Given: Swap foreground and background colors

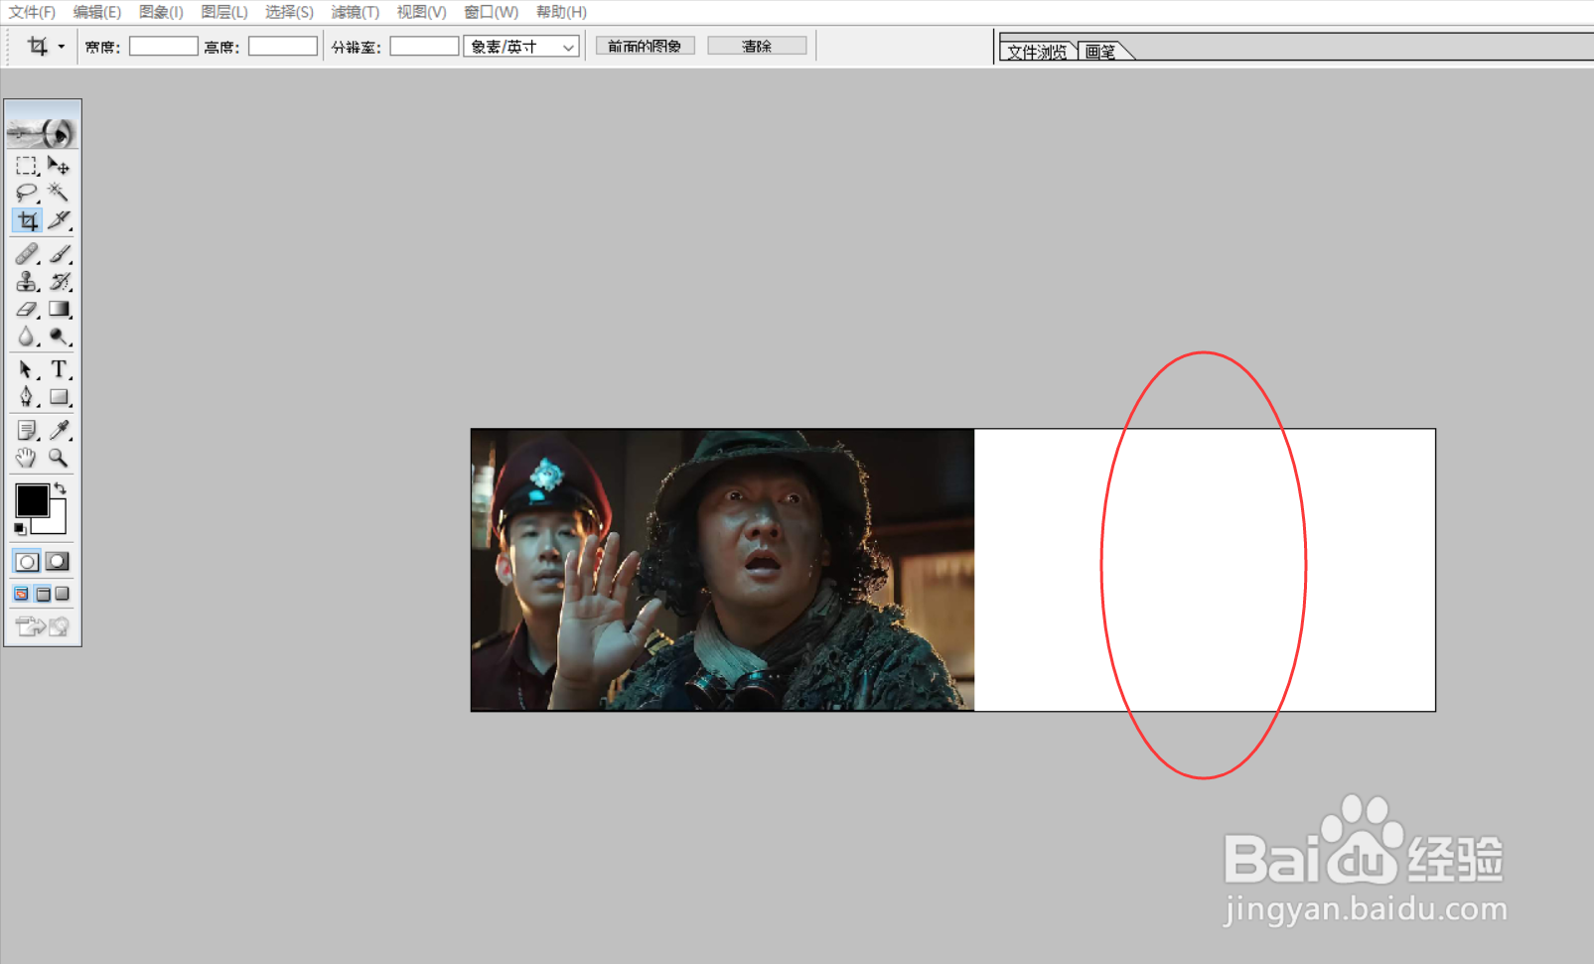Looking at the screenshot, I should 62,488.
